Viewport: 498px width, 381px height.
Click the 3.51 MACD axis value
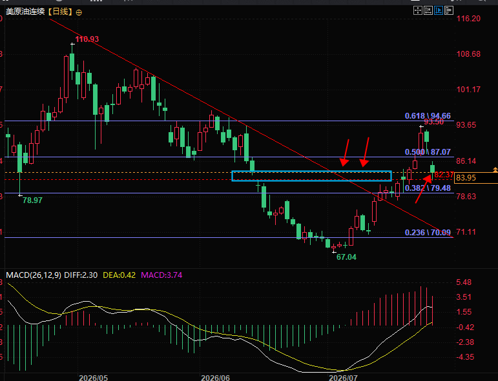point(464,297)
